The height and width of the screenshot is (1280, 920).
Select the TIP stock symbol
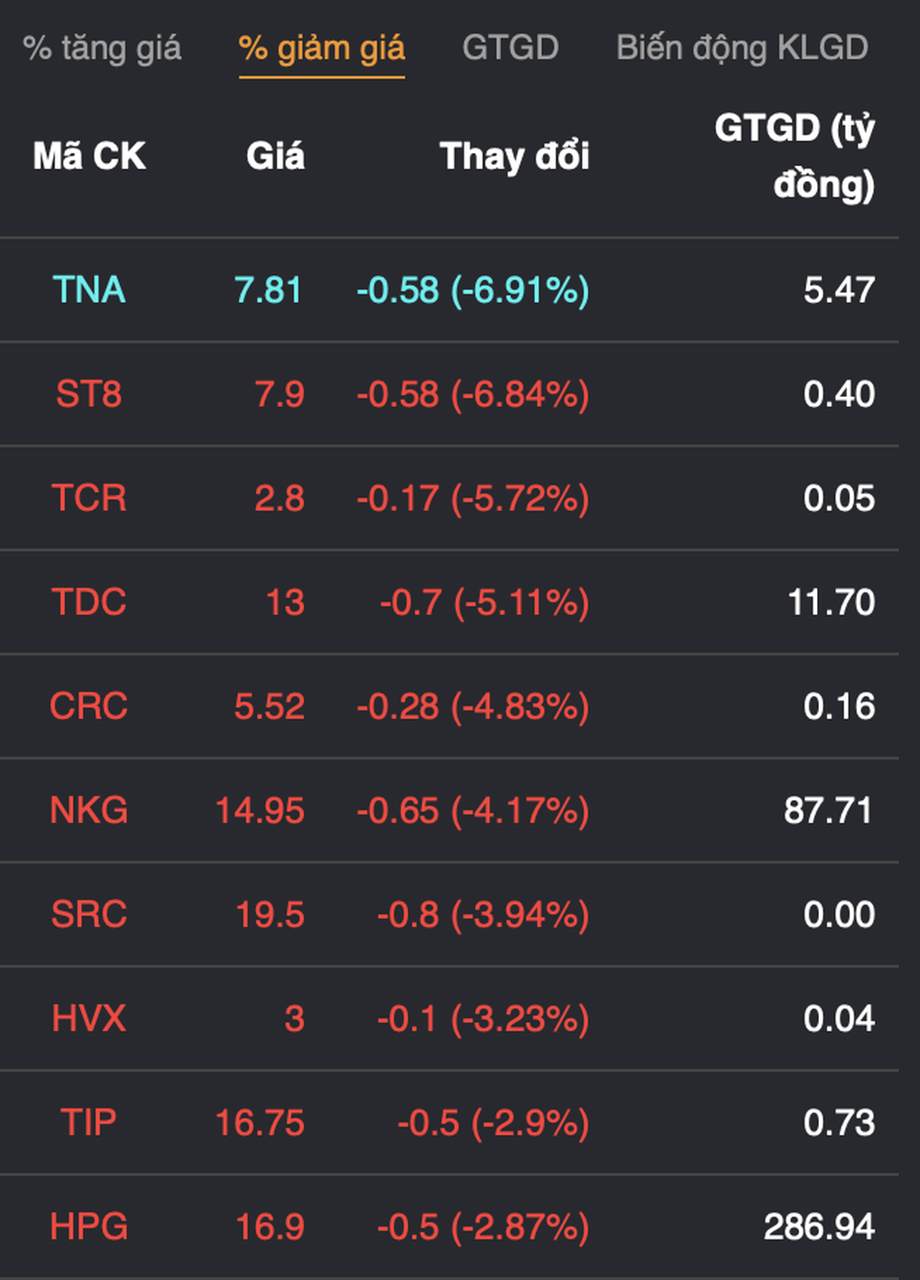pos(88,1123)
